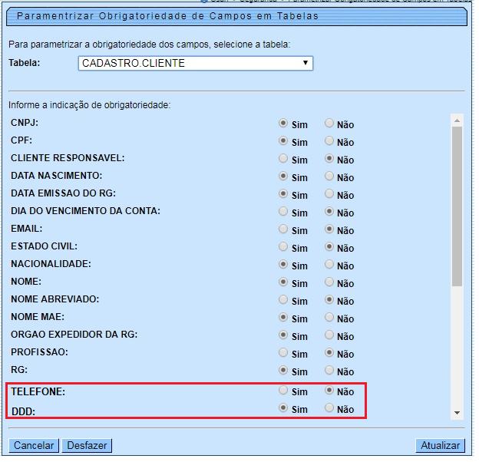Select Não for CNPJ field
479x462 pixels.
point(329,123)
